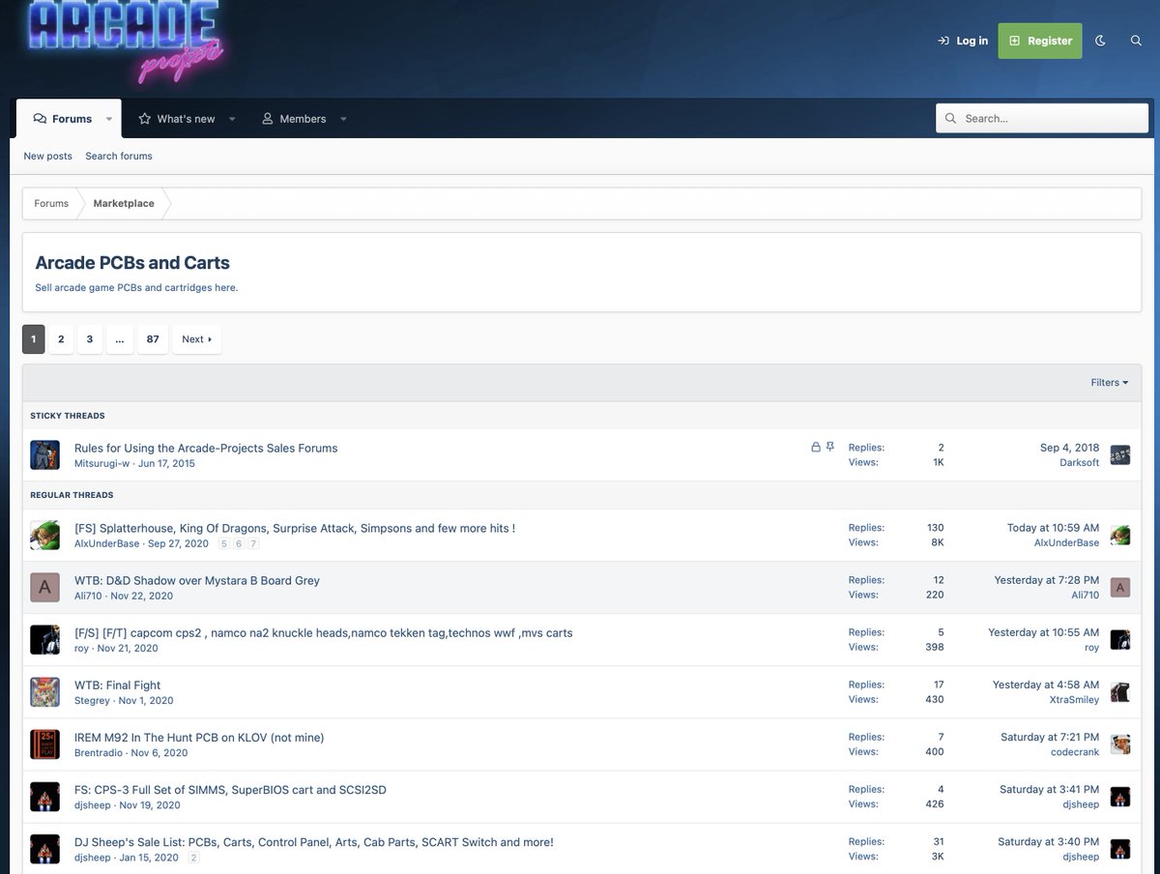Open codecrank user profile link
Image resolution: width=1160 pixels, height=874 pixels.
tap(1075, 752)
